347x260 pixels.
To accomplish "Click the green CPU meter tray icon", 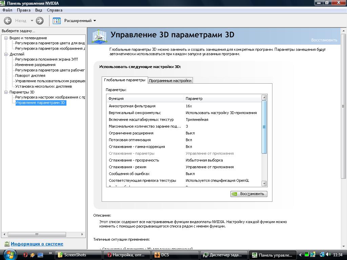I will point(306,255).
